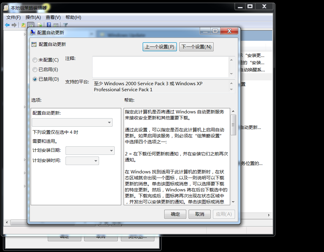The image size is (324, 252).
Task: Click the 支持的平台: label
Action: click(x=77, y=82)
